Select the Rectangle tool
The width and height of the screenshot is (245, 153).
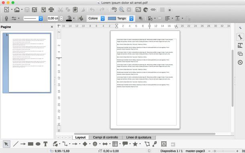coord(31,144)
